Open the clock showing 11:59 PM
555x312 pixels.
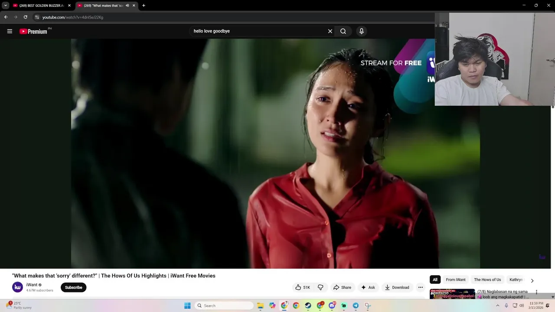pos(536,305)
